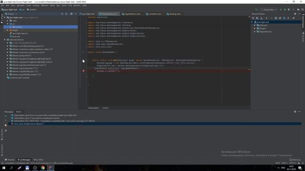Viewport: 305px width, 171px height.
Task: Expand the .idea folder in the project tree
Action: coord(8,20)
